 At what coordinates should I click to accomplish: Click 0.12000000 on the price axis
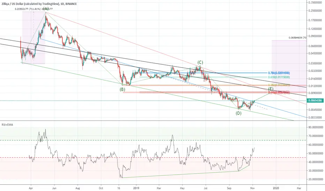[315, 29]
